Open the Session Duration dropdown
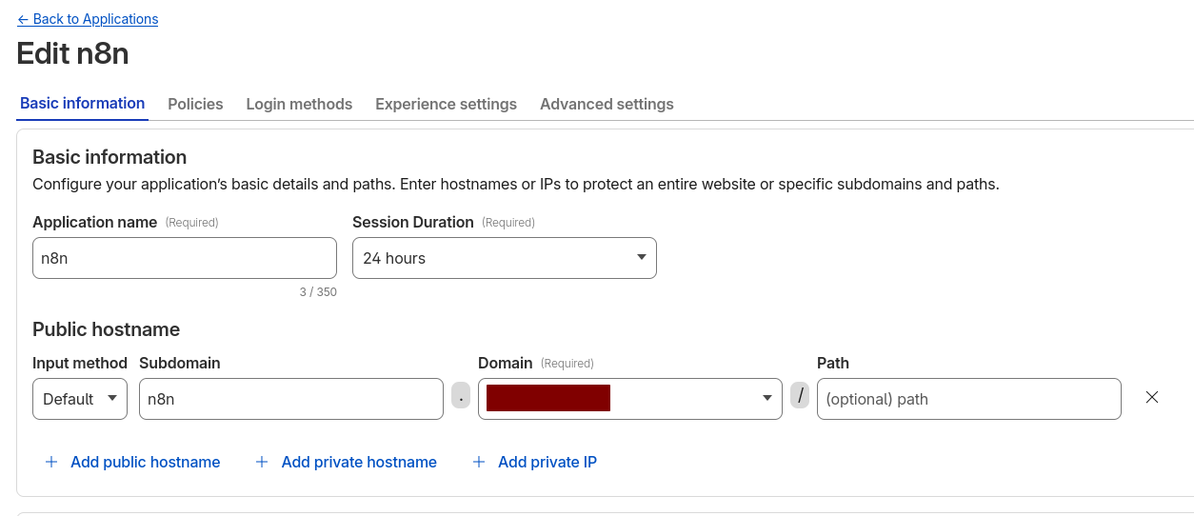 504,258
